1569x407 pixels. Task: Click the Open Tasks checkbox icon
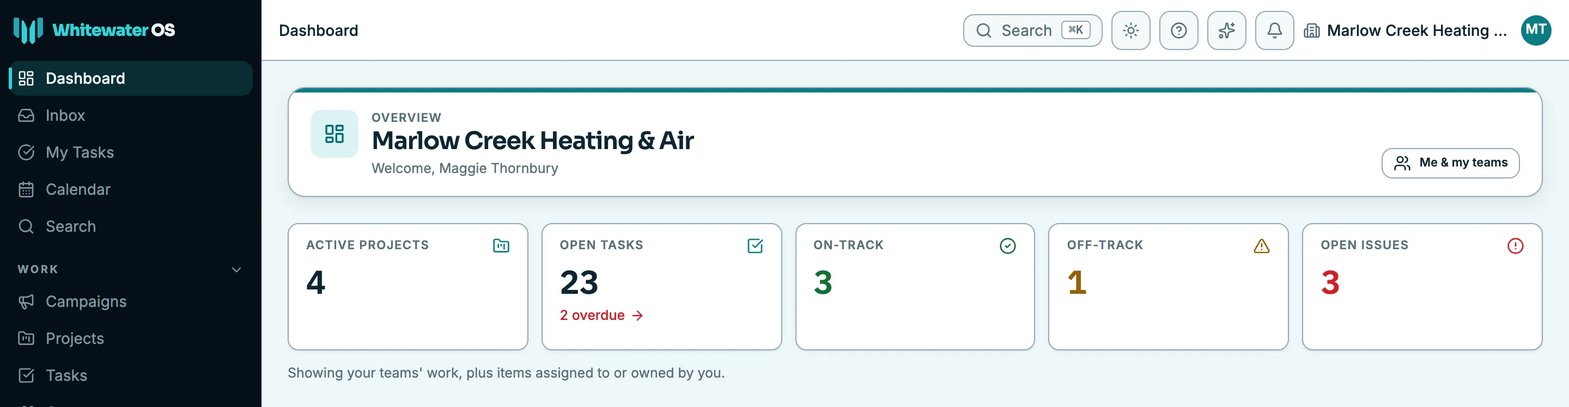(755, 246)
